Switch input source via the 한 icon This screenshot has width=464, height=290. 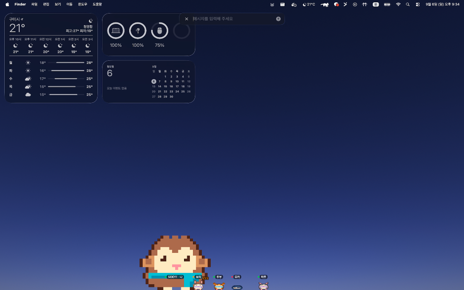pyautogui.click(x=375, y=4)
